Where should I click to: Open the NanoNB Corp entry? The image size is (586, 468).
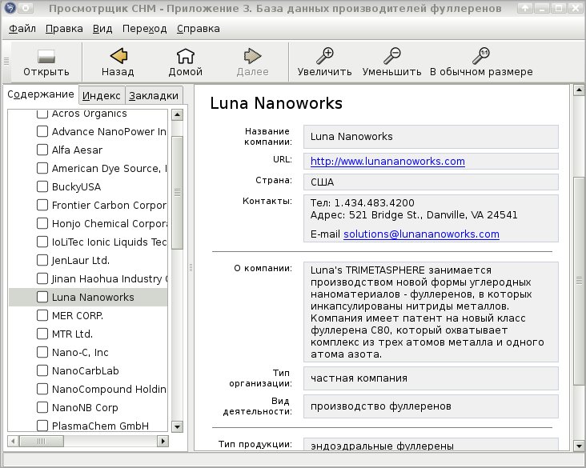coord(85,407)
